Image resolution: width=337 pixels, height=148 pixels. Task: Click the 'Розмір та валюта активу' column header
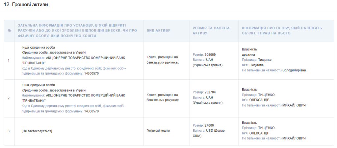(211, 31)
